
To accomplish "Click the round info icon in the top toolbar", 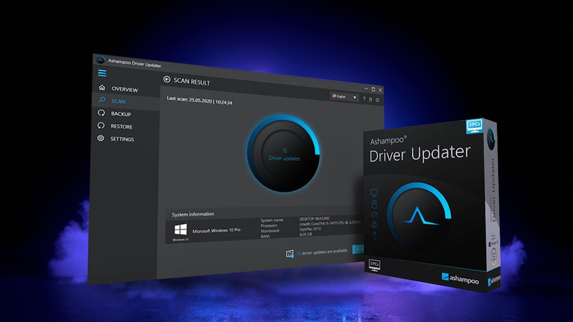I will pyautogui.click(x=377, y=100).
